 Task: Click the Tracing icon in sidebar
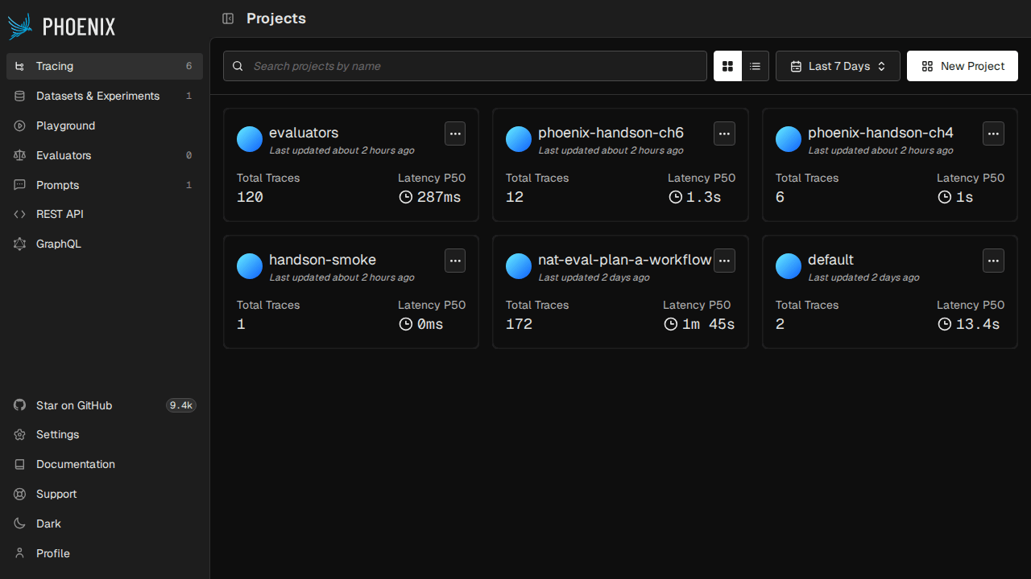pos(20,67)
